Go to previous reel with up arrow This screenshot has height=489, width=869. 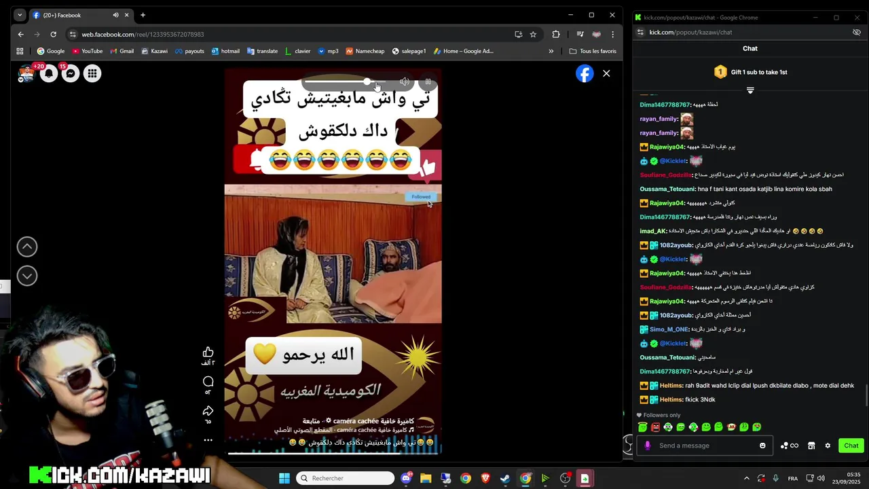tap(27, 247)
